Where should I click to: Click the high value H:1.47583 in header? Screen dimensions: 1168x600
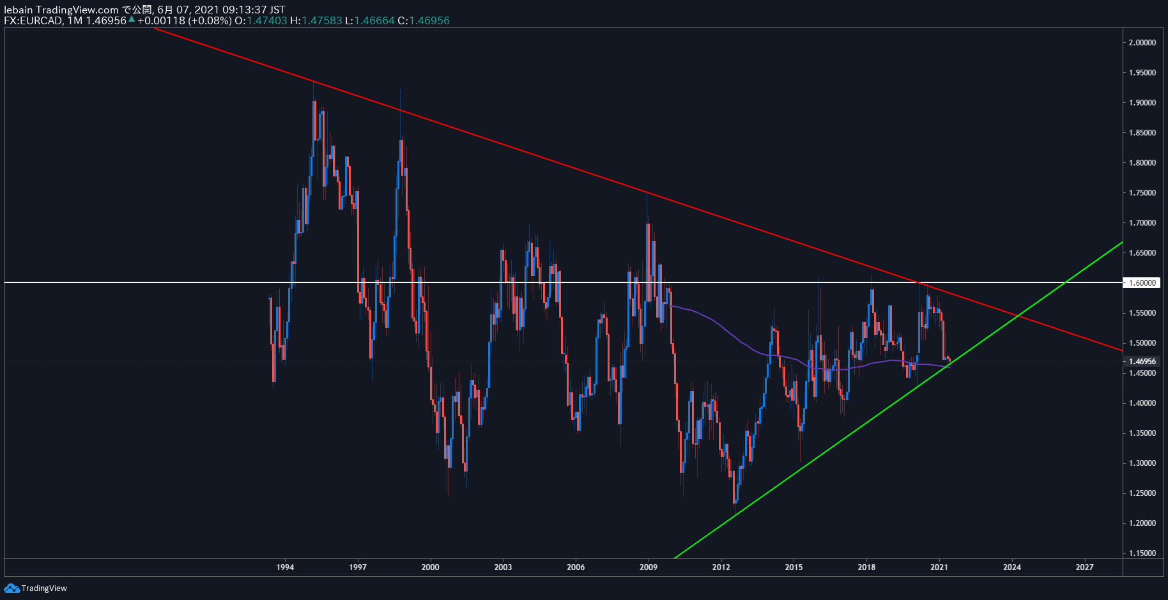316,20
